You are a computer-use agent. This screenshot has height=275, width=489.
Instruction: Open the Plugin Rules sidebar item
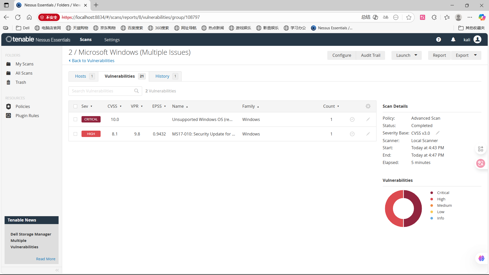tap(27, 116)
